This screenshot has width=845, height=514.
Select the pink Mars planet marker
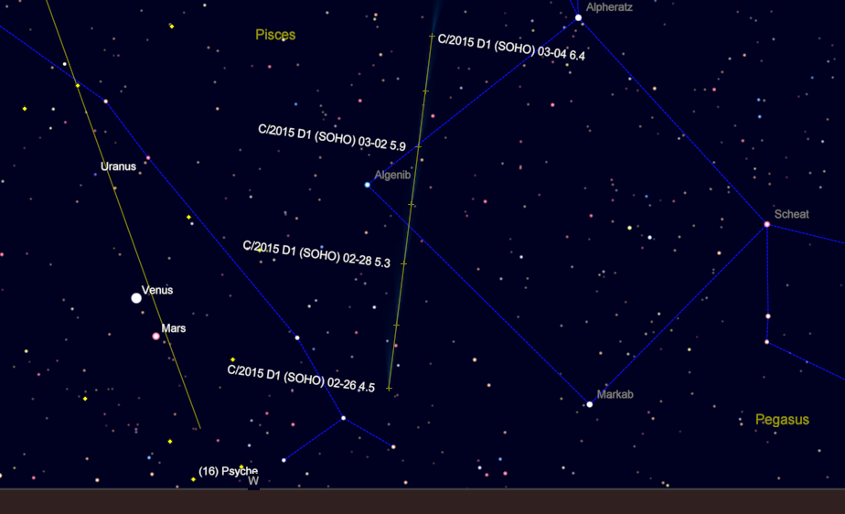click(155, 337)
